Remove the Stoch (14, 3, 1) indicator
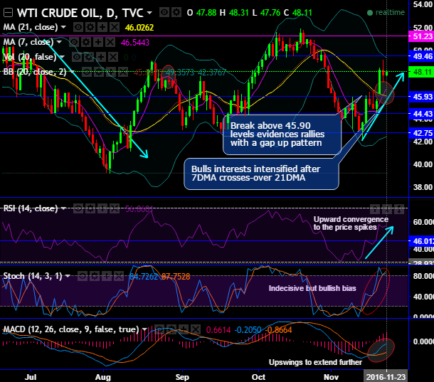Viewport: 434px width, 382px height. tap(119, 276)
